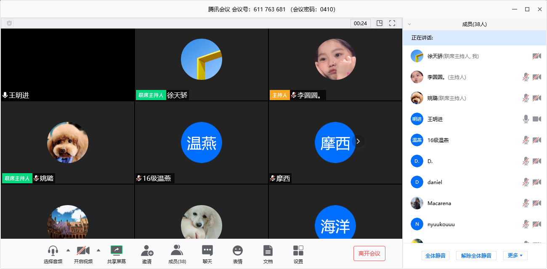The height and width of the screenshot is (269, 547).
Task: Open the Emoji (表情) icon
Action: click(238, 251)
